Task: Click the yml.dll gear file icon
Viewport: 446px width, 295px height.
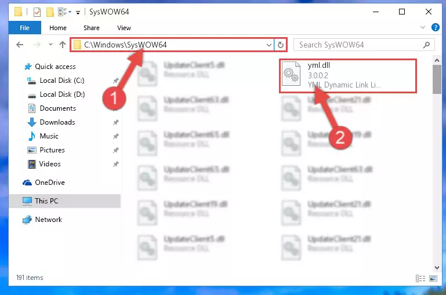Action: pyautogui.click(x=291, y=74)
